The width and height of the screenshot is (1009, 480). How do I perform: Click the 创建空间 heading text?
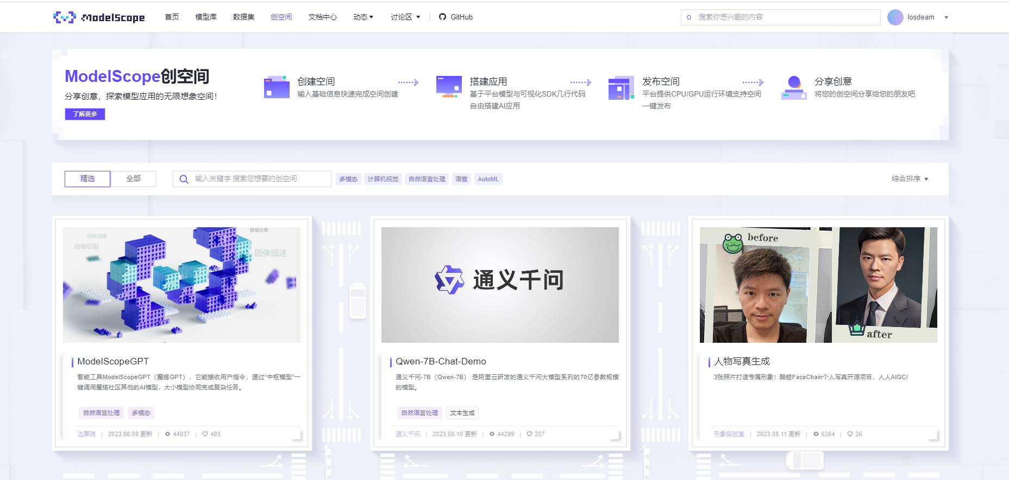(x=316, y=81)
